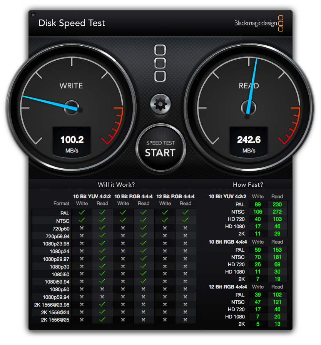Click the 2K 1556@24 10 Bit YUV read checkmark
321x345 pixels.
tap(102, 312)
